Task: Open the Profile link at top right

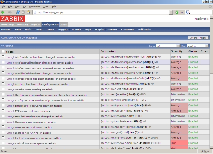Action: (205, 19)
